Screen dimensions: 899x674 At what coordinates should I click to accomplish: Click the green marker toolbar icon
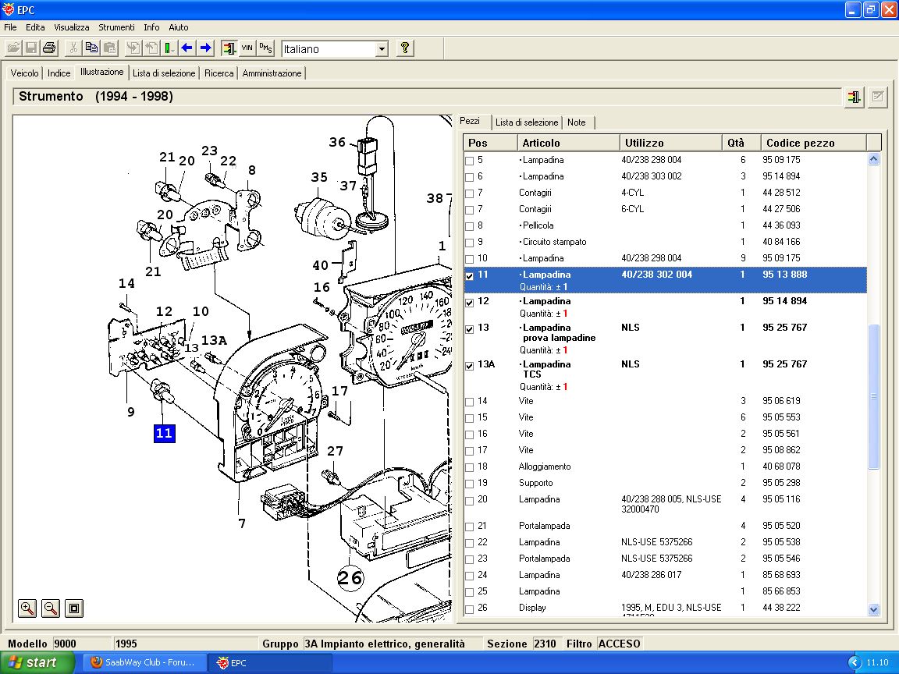click(x=169, y=48)
